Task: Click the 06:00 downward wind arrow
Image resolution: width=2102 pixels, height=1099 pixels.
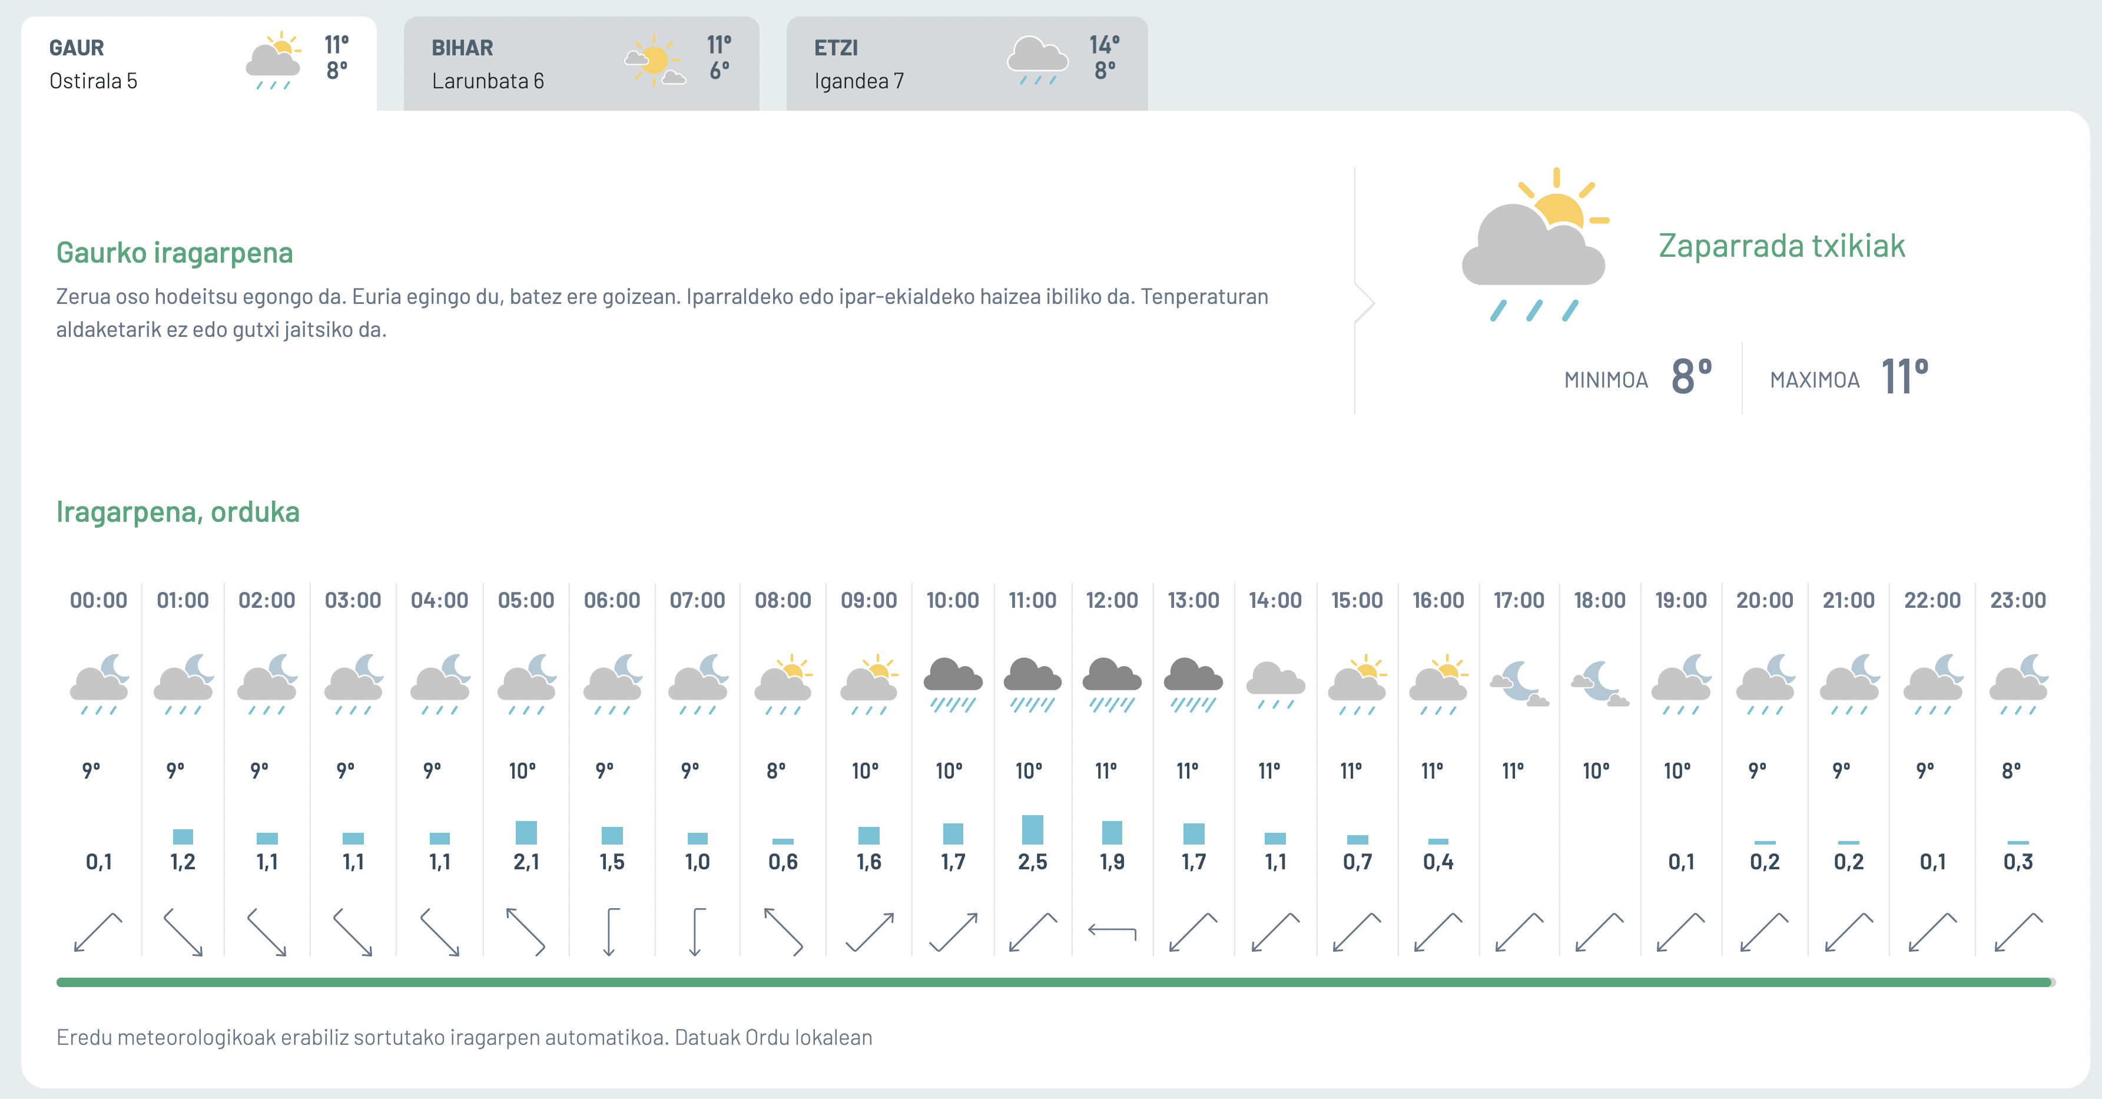Action: tap(611, 932)
